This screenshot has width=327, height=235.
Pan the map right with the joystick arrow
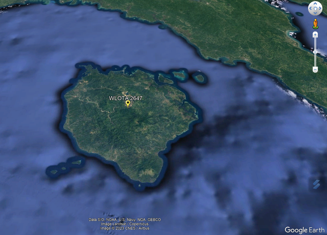320,9
